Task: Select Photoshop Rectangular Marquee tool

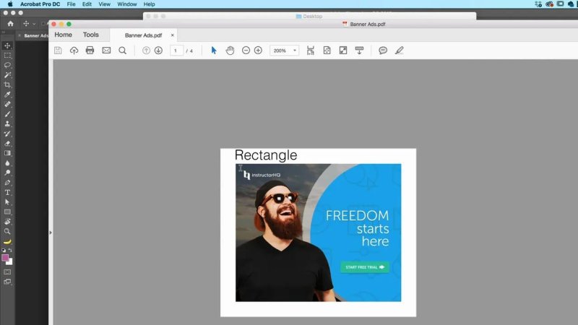Action: [7, 56]
